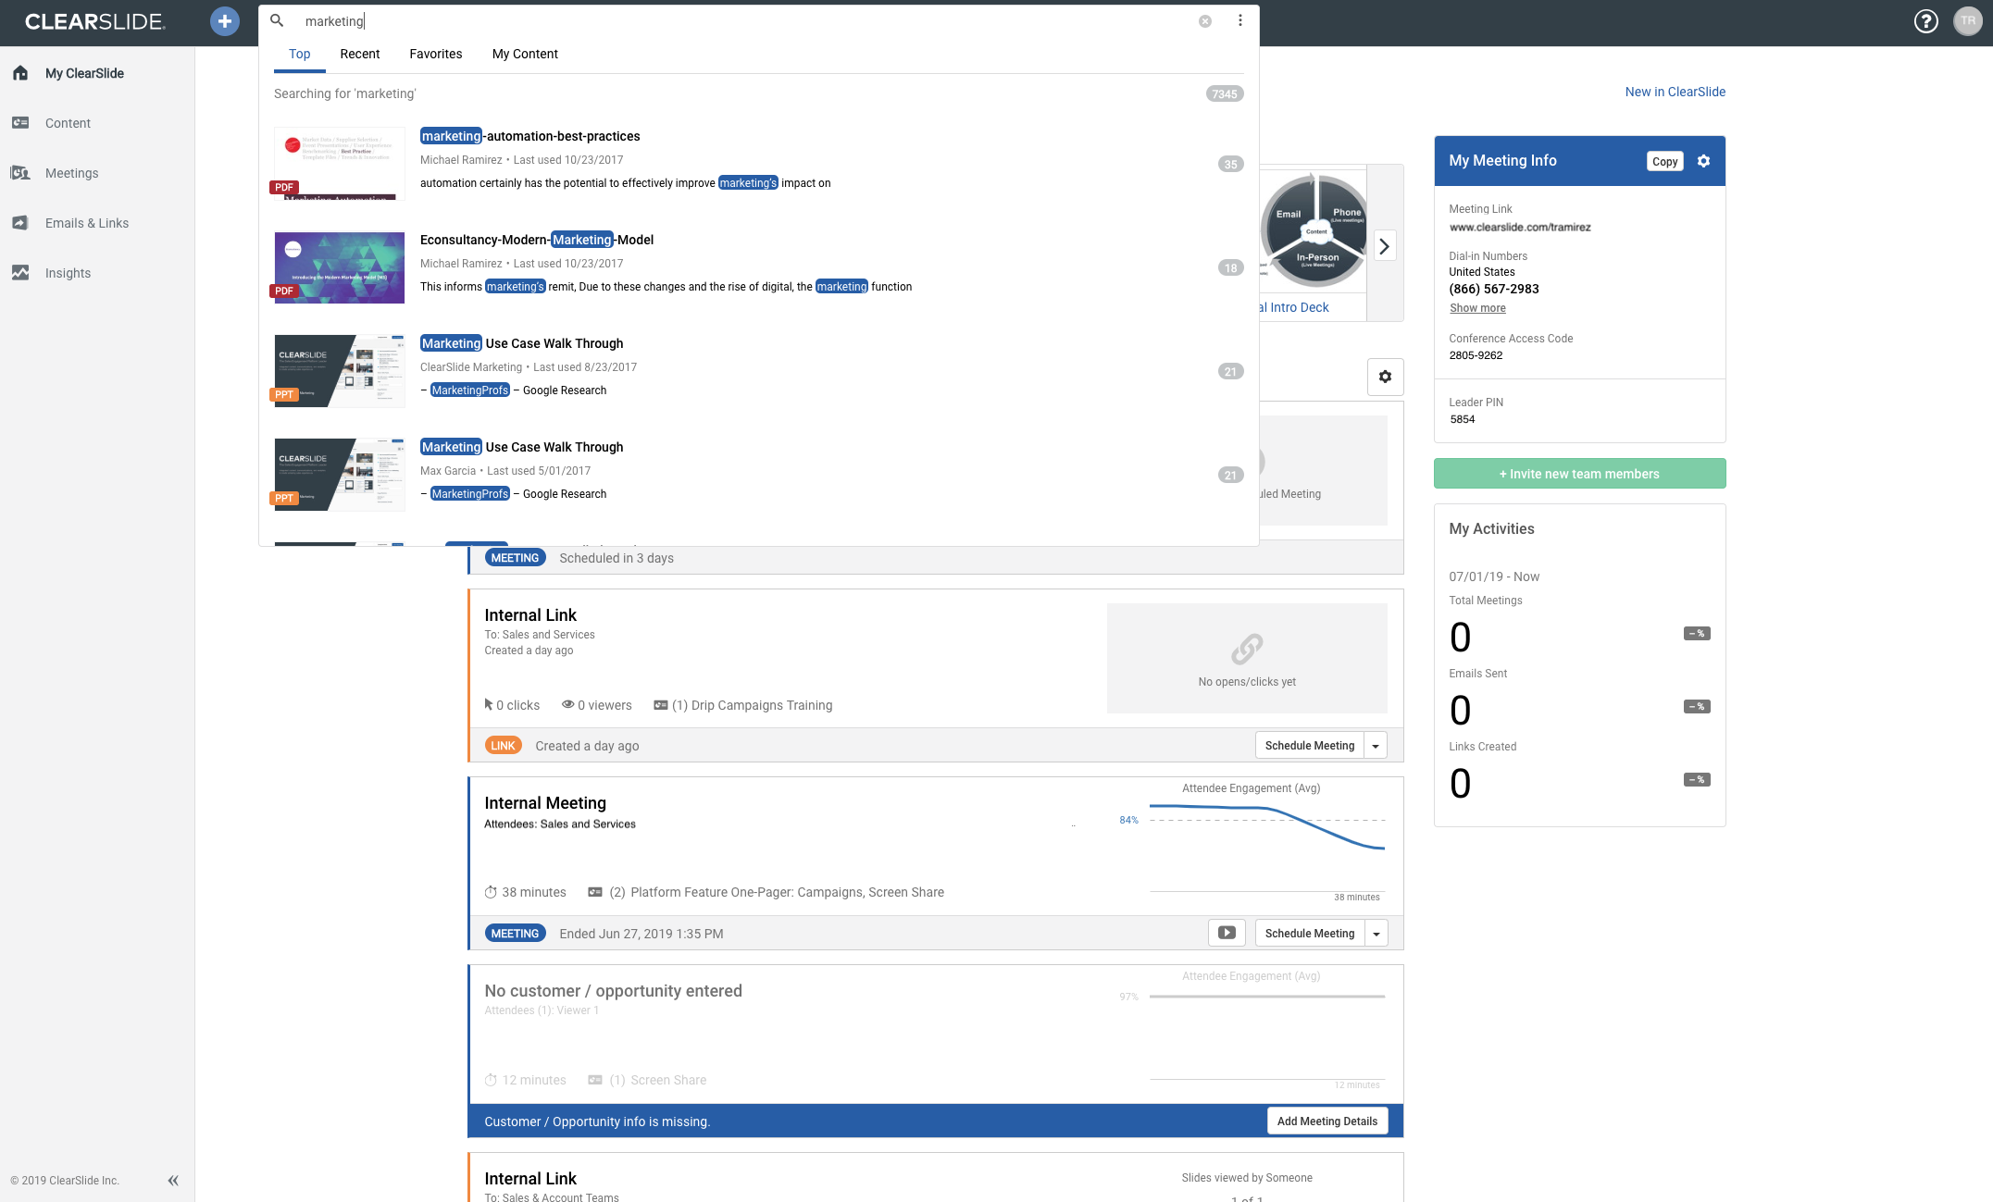1993x1202 pixels.
Task: Open My ClearSlide in sidebar
Action: 84,73
